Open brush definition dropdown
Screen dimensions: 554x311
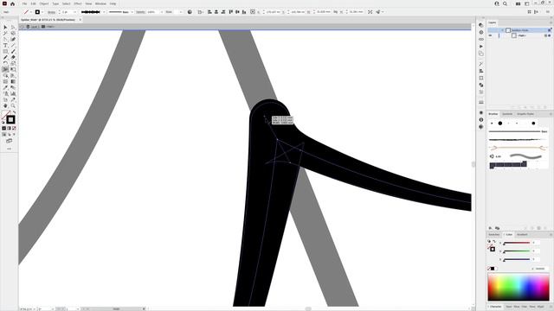(x=132, y=12)
